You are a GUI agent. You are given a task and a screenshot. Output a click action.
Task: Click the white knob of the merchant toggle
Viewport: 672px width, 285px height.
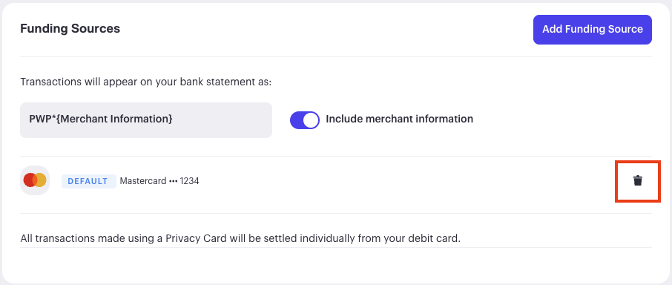click(311, 120)
